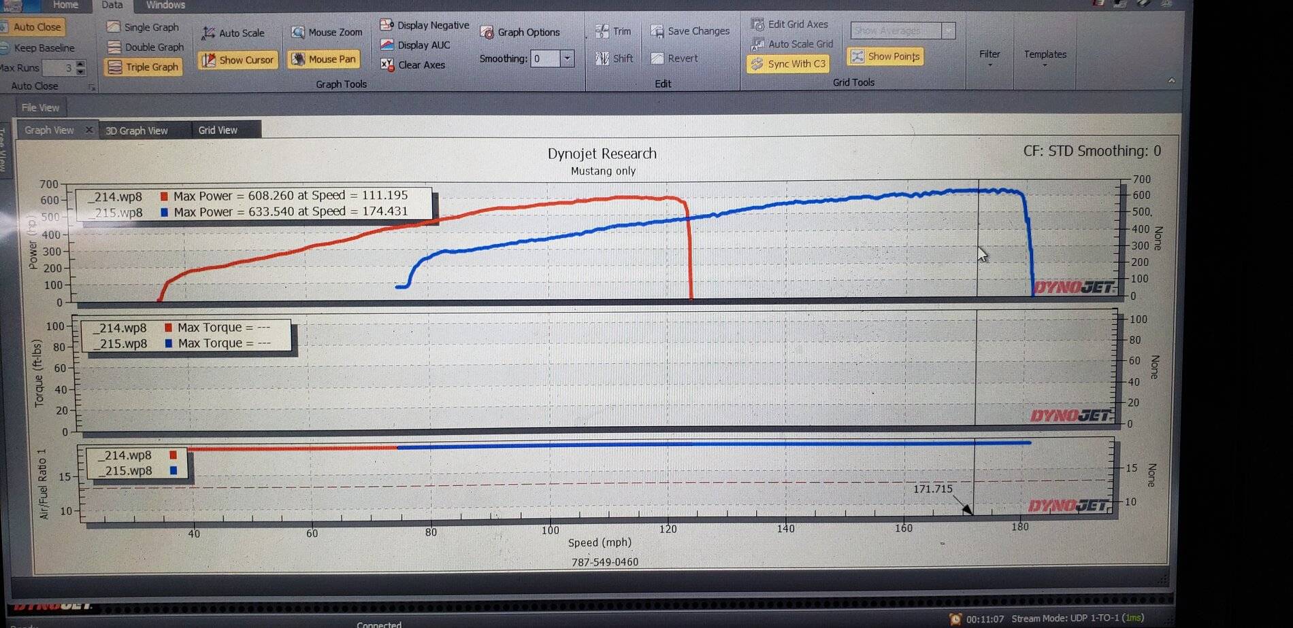Viewport: 1293px width, 628px height.
Task: Click the Shift edit tool
Action: [x=614, y=58]
